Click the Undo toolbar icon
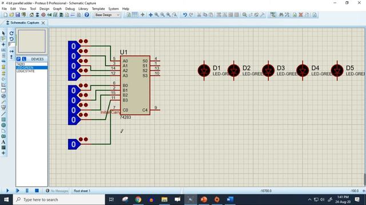 click(185, 15)
